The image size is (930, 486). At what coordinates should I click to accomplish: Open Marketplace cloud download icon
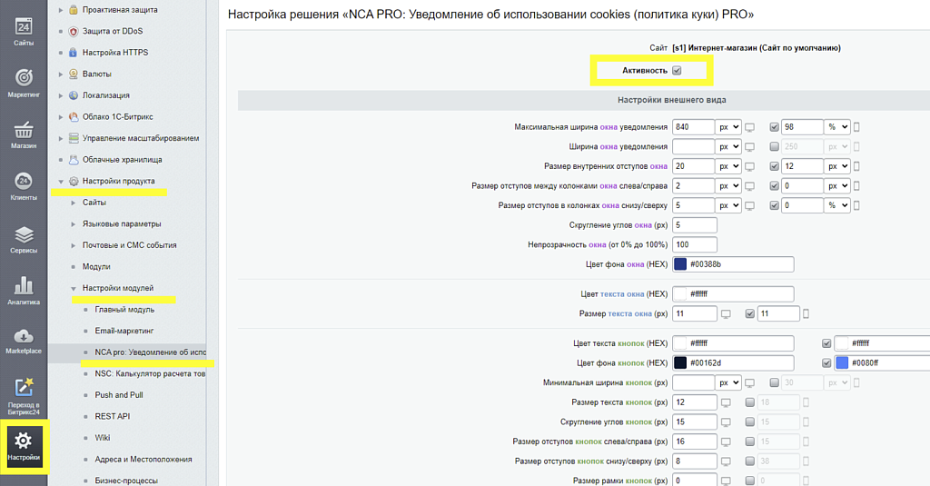click(x=24, y=339)
